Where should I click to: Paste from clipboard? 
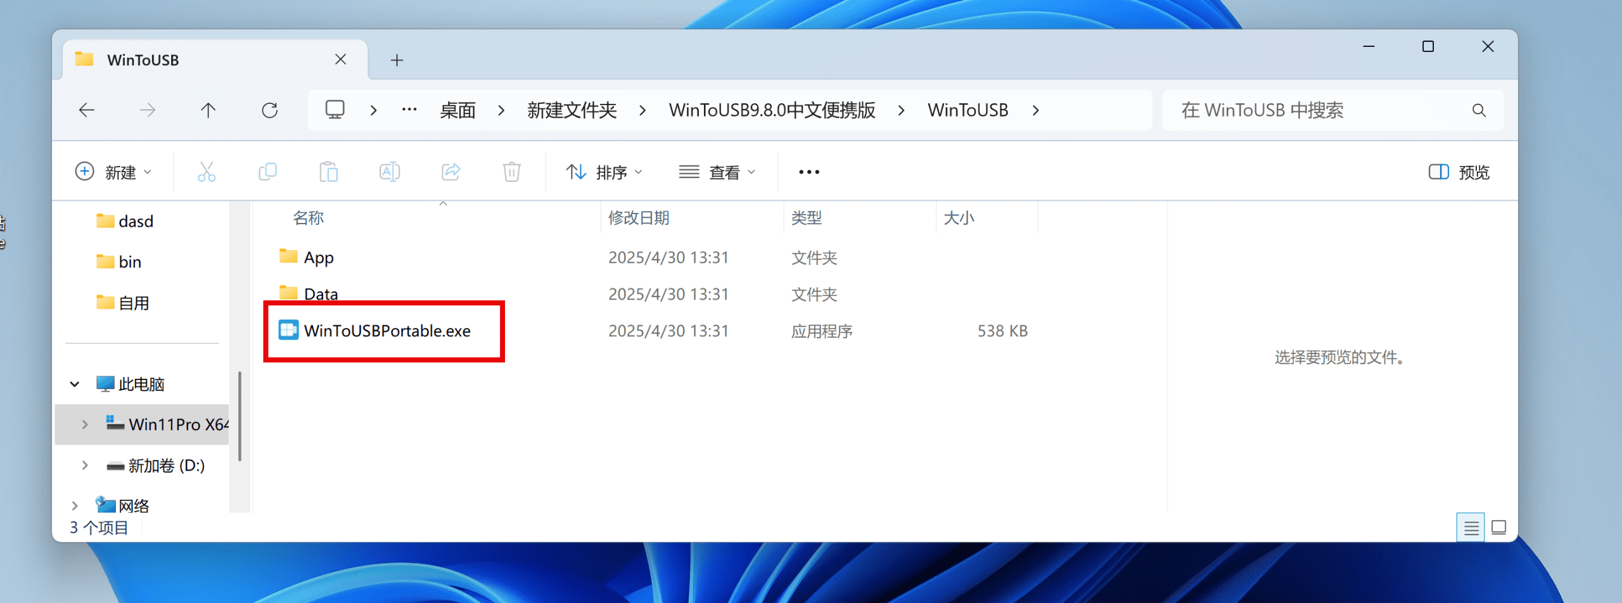tap(329, 172)
